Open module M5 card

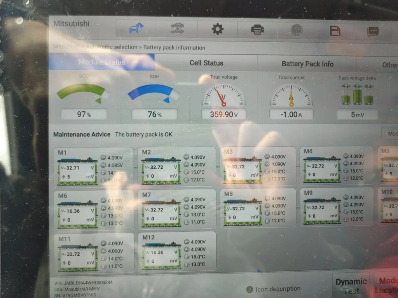388,165
